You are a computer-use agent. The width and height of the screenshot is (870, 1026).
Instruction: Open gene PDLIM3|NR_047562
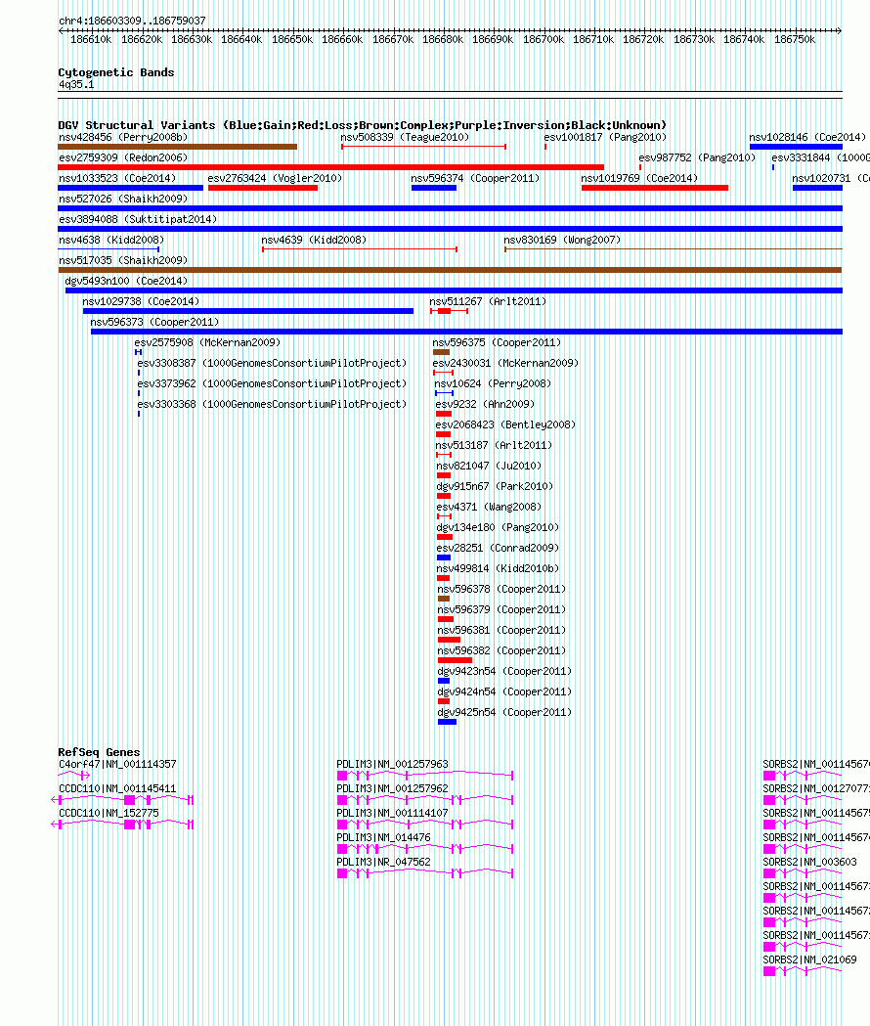point(383,862)
